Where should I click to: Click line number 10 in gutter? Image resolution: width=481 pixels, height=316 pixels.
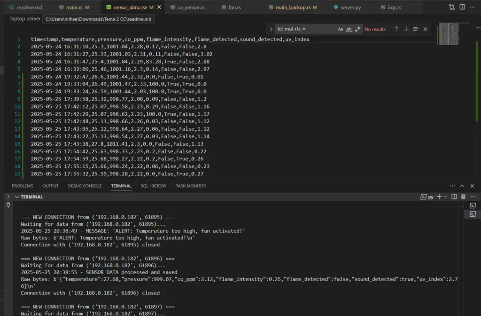point(17,107)
